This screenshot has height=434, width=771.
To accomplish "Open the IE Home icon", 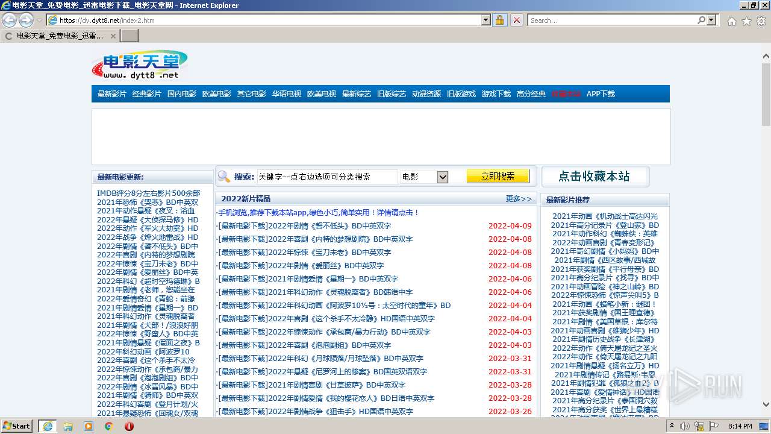I will [731, 21].
